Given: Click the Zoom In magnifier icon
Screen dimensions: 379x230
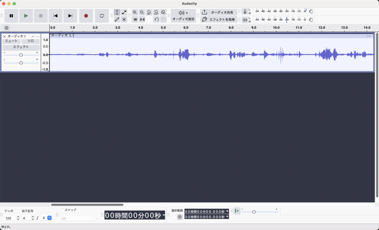Looking at the screenshot, I should coord(135,12).
